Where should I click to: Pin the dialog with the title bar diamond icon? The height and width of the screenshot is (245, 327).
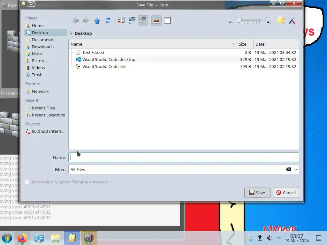[31, 3]
